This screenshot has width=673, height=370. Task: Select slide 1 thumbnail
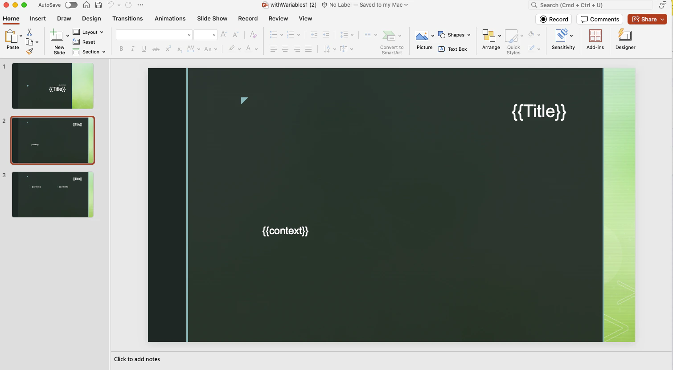(x=53, y=86)
